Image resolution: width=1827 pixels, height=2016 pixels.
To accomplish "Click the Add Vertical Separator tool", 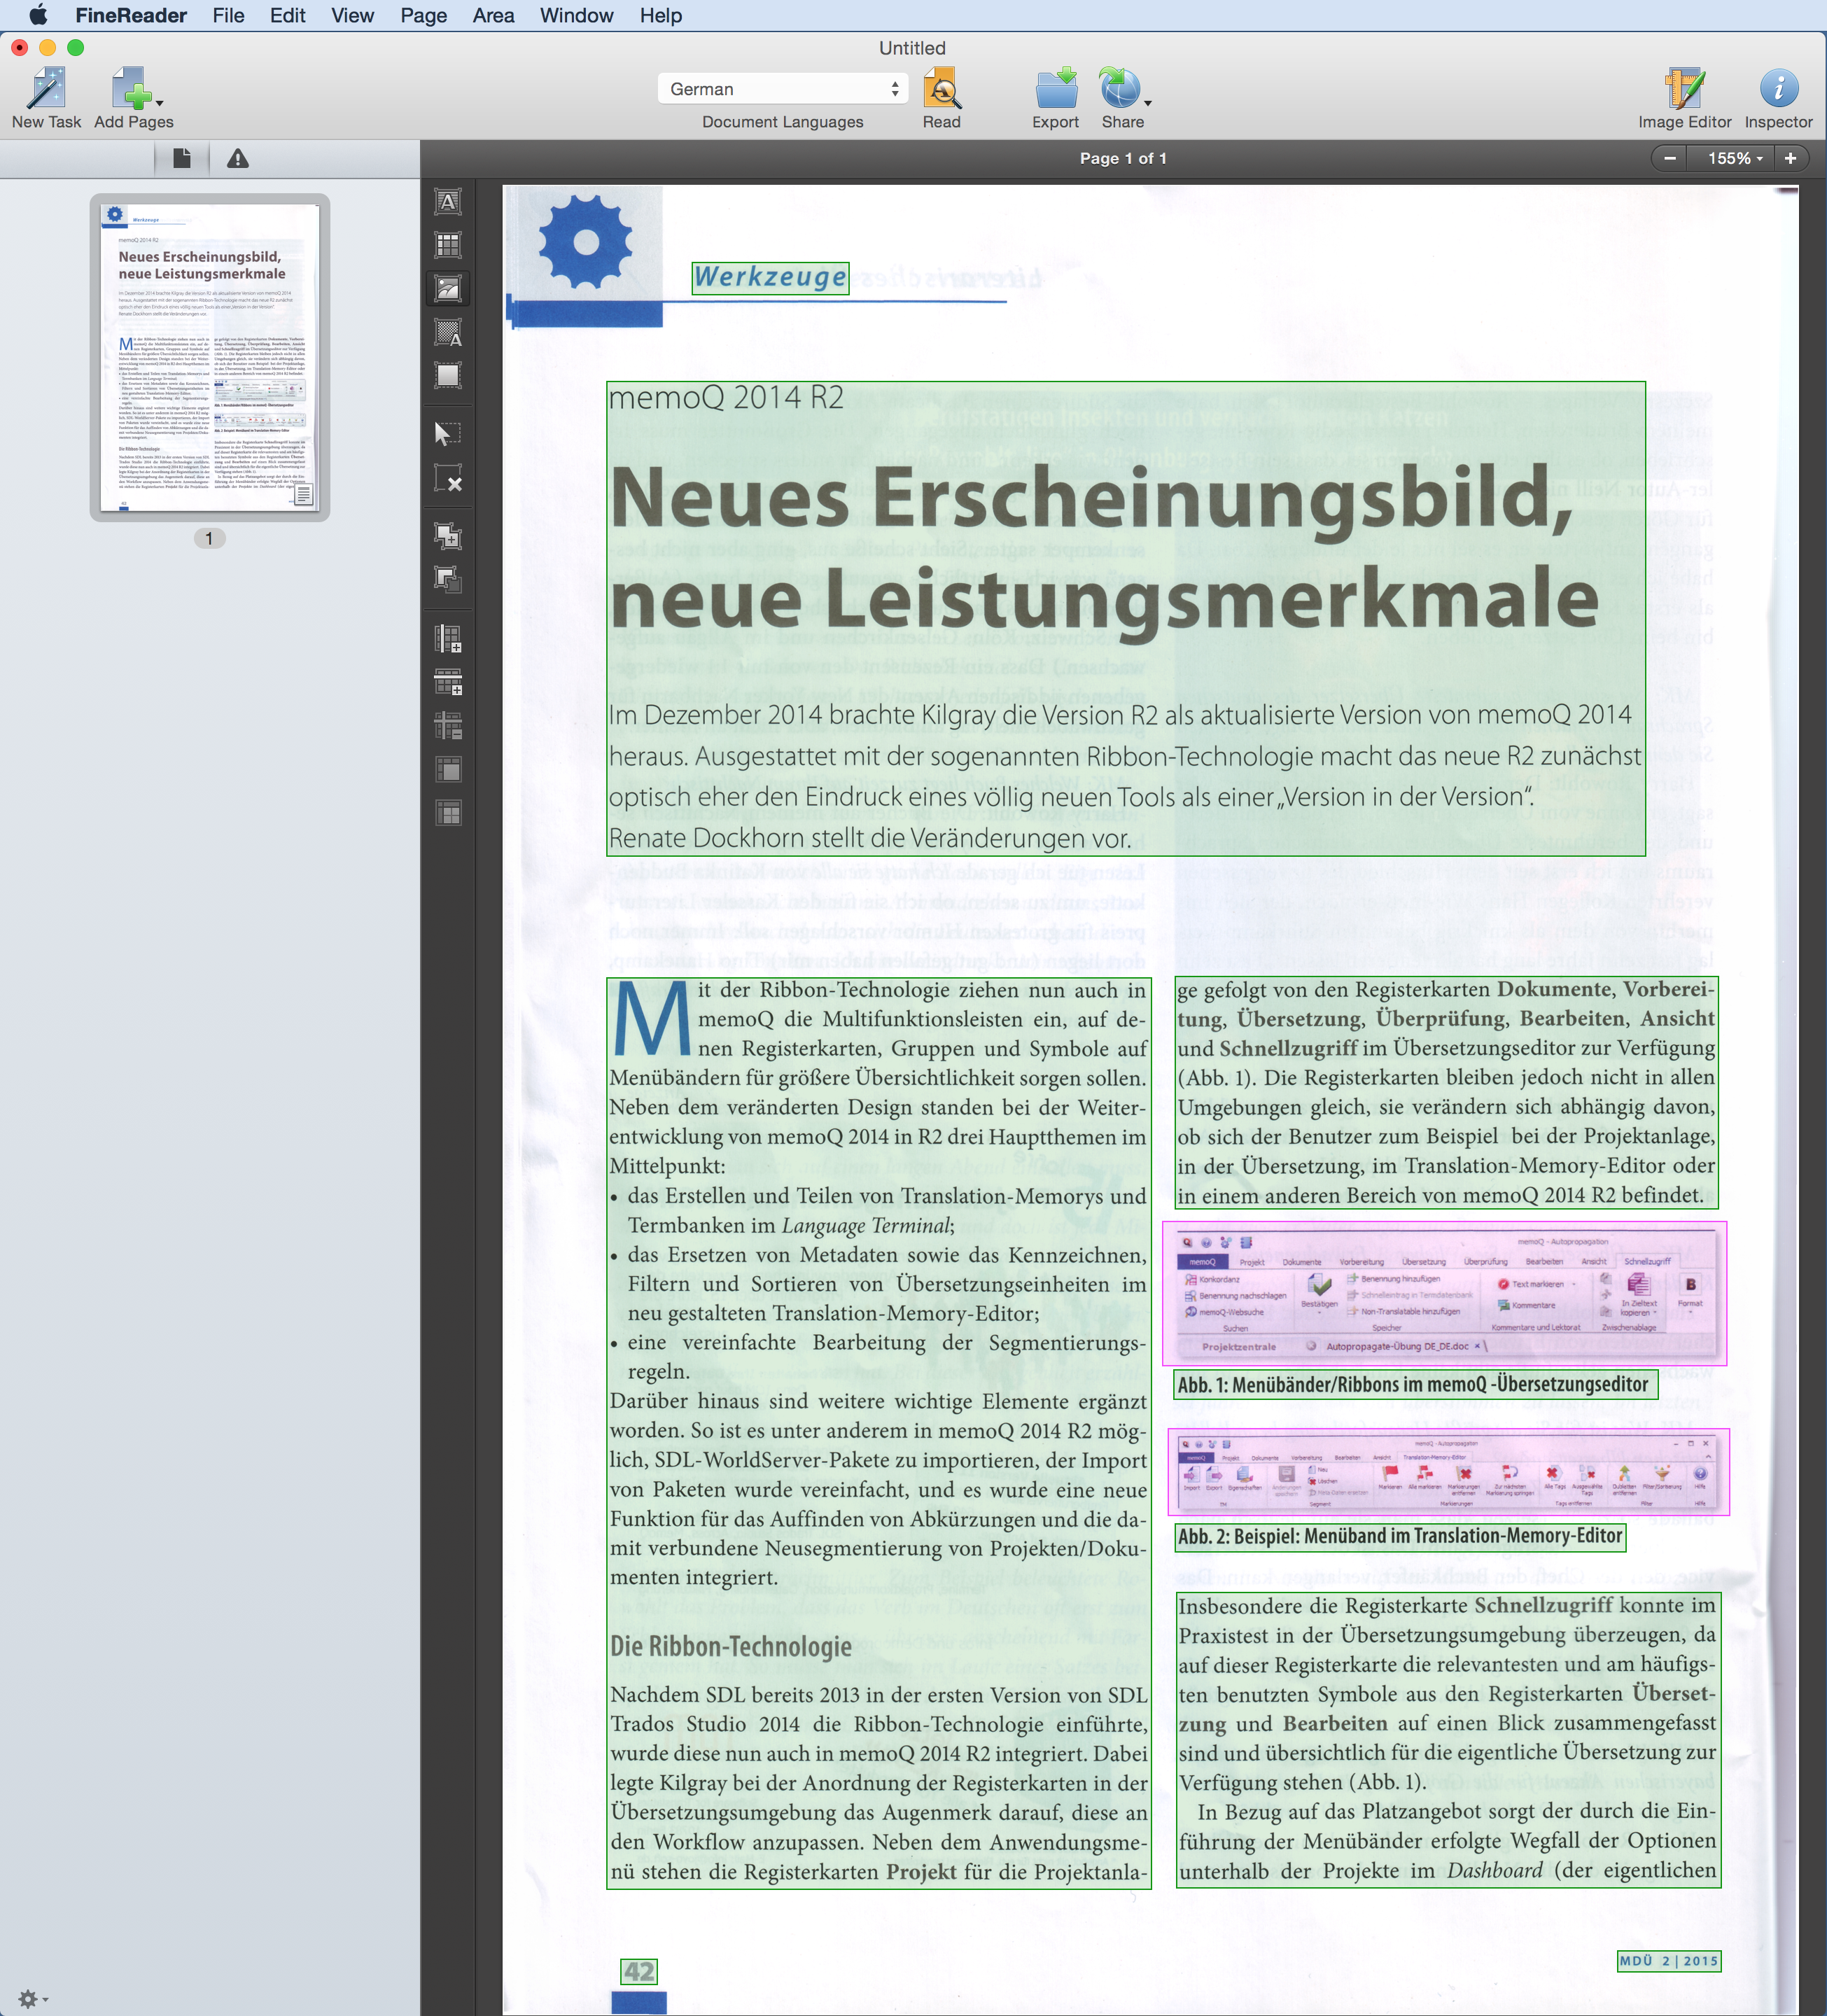I will [448, 638].
